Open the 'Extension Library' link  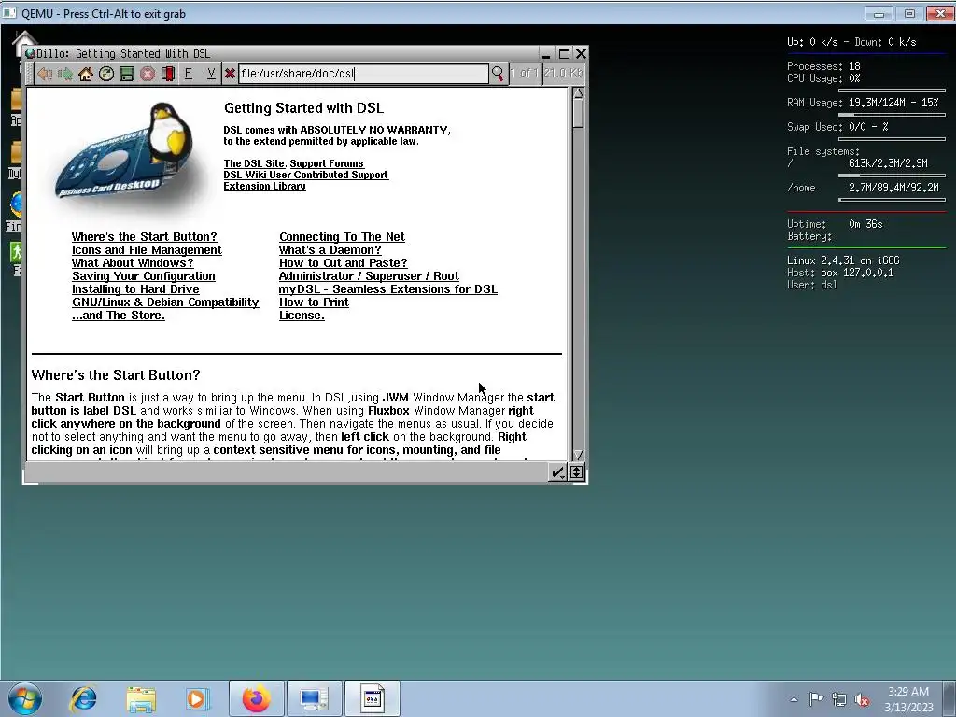(264, 186)
